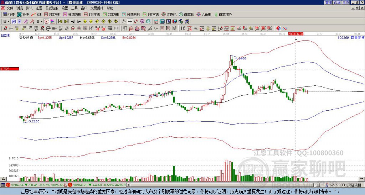Click the black left arrow icon
Viewport: 365px width, 195px height.
(x=73, y=22)
